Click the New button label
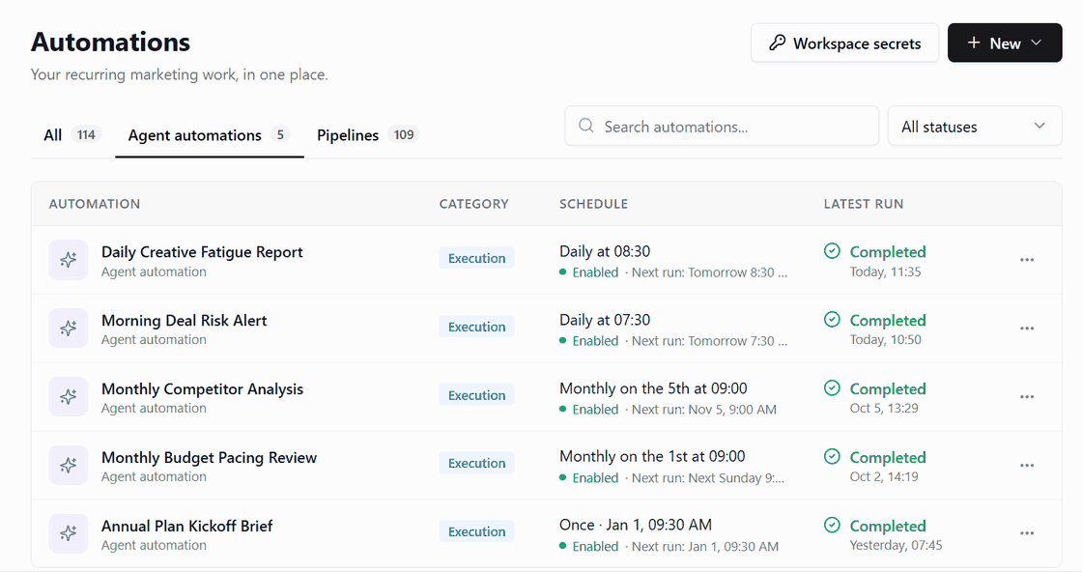Viewport: 1082px width, 572px height. click(x=1005, y=43)
